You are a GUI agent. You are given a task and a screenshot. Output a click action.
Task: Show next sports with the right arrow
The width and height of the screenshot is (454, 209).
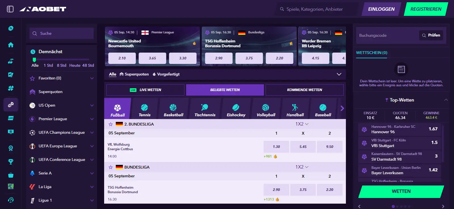(342, 108)
